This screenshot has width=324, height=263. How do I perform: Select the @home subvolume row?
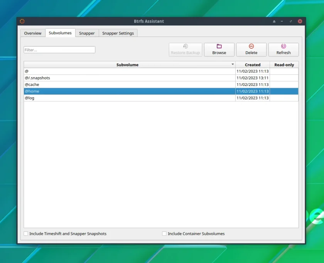161,91
